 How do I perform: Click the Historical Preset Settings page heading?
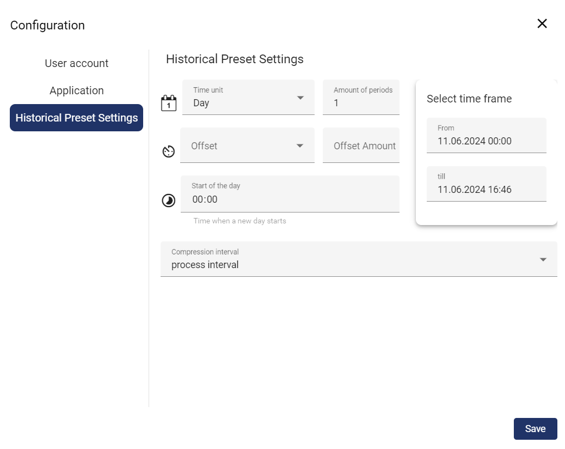point(235,59)
